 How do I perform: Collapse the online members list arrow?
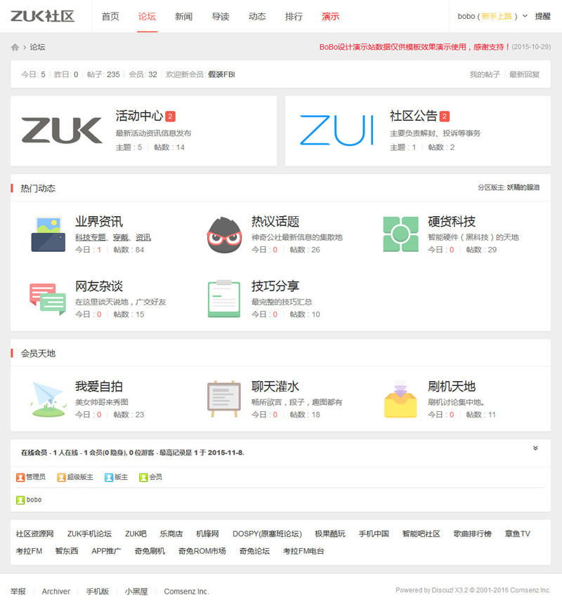pos(535,448)
